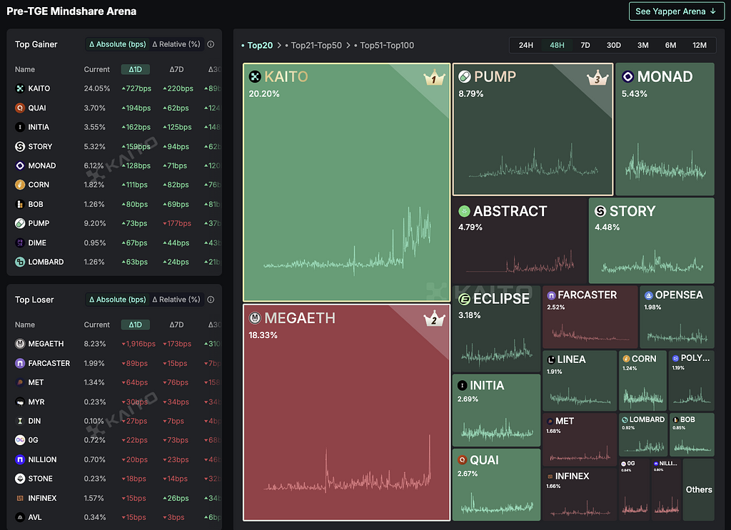This screenshot has width=731, height=530.
Task: Switch Top Loser to Relative (%) mode
Action: 176,300
